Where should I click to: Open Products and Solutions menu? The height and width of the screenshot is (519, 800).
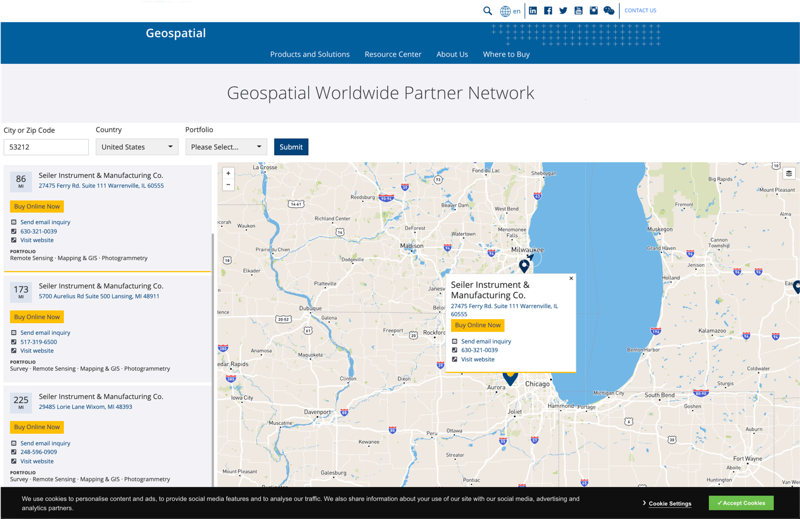[310, 54]
